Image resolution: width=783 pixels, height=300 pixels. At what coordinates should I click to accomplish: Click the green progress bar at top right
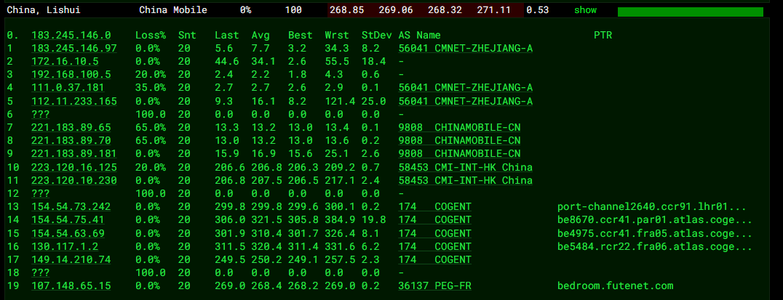690,12
